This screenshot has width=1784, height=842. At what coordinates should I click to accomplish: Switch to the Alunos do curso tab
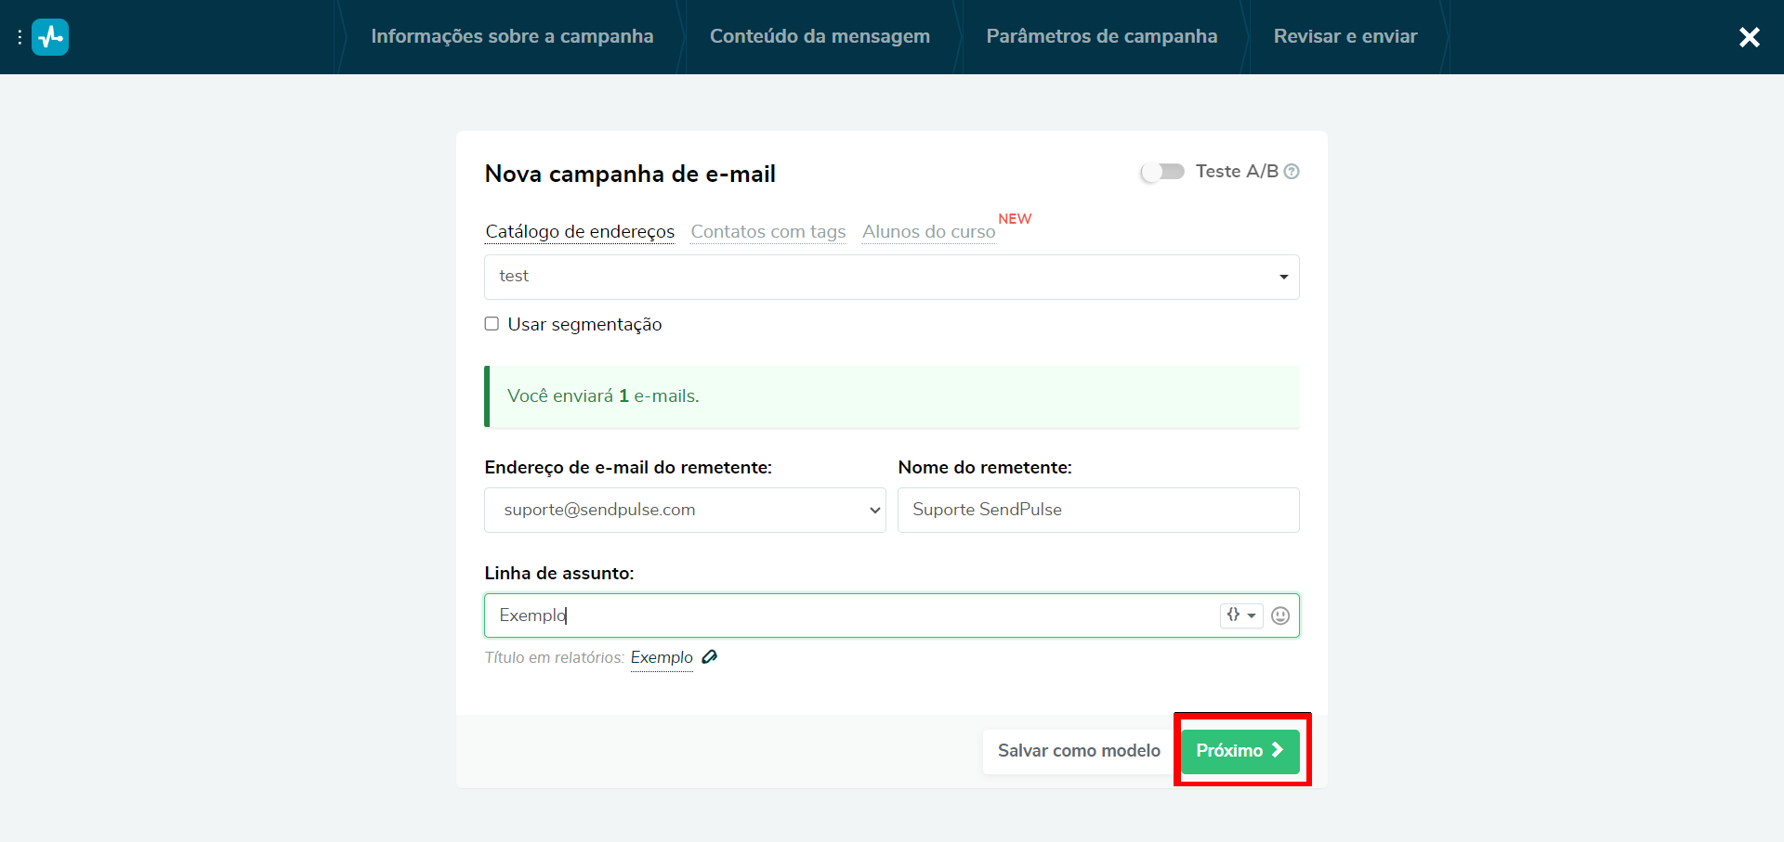pyautogui.click(x=928, y=232)
